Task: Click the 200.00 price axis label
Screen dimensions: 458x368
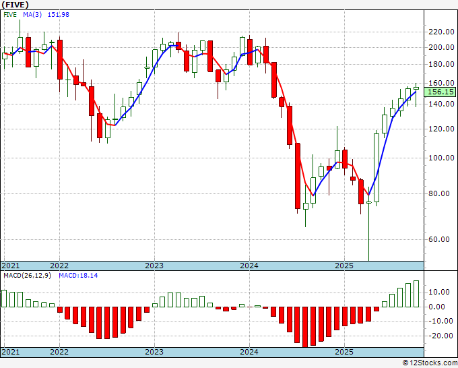Action: coord(441,47)
